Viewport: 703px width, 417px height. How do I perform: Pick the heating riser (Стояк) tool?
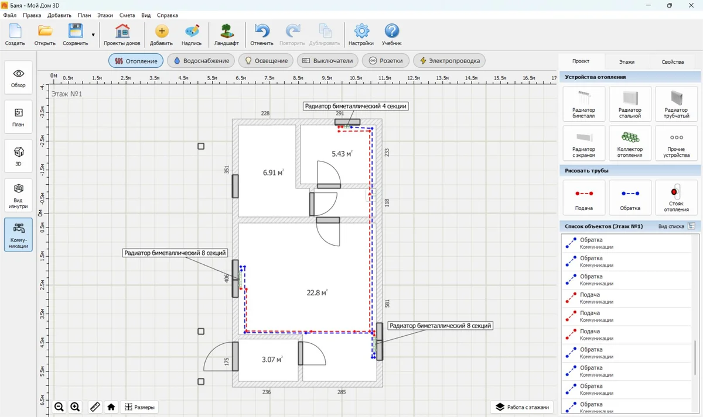[676, 198]
